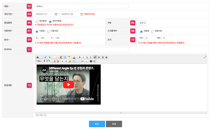211x130 pixels.
Task: Open the font color dropdown arrow
Action: coord(76,57)
